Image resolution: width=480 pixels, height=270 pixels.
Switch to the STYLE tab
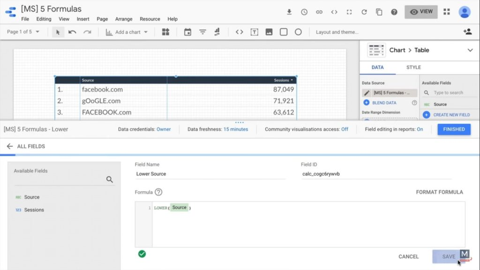pyautogui.click(x=413, y=67)
